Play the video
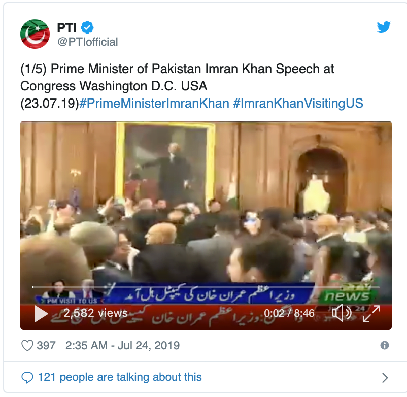This screenshot has width=407, height=397. click(x=41, y=314)
